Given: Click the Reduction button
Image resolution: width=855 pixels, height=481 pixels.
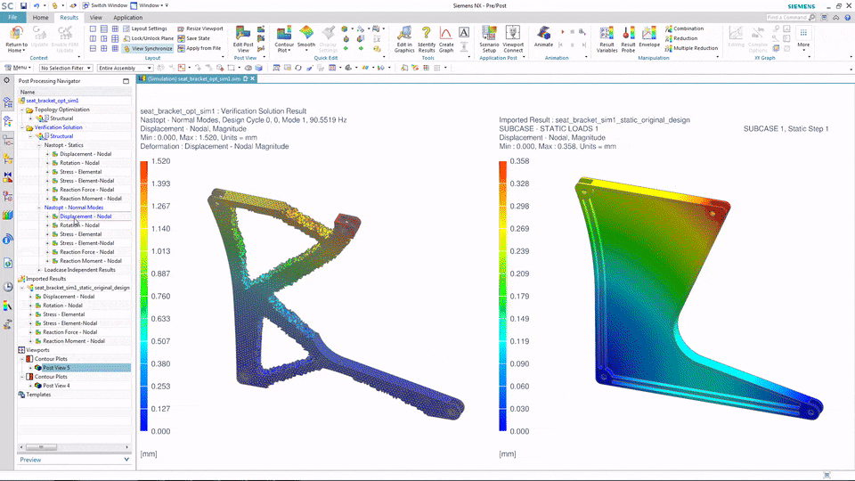Looking at the screenshot, I should [x=681, y=38].
